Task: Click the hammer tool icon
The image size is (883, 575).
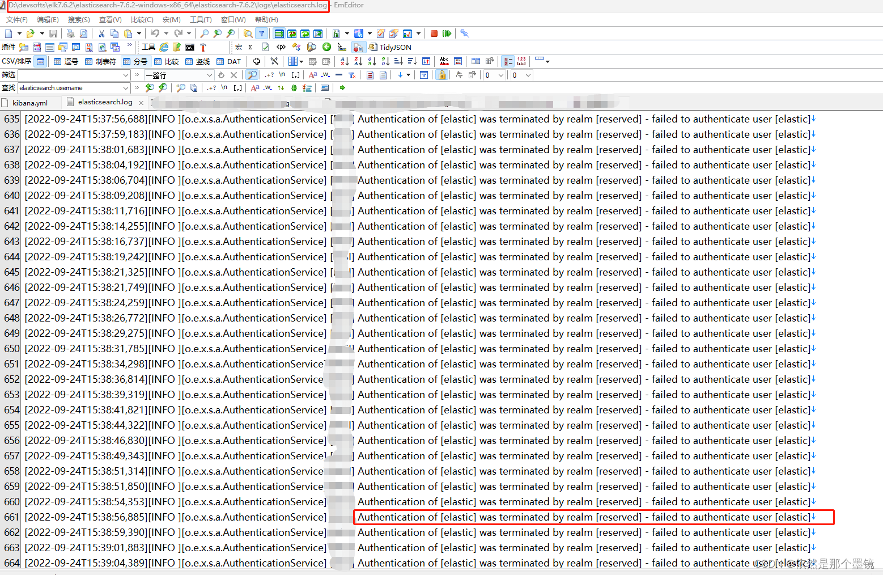Action: (x=203, y=47)
